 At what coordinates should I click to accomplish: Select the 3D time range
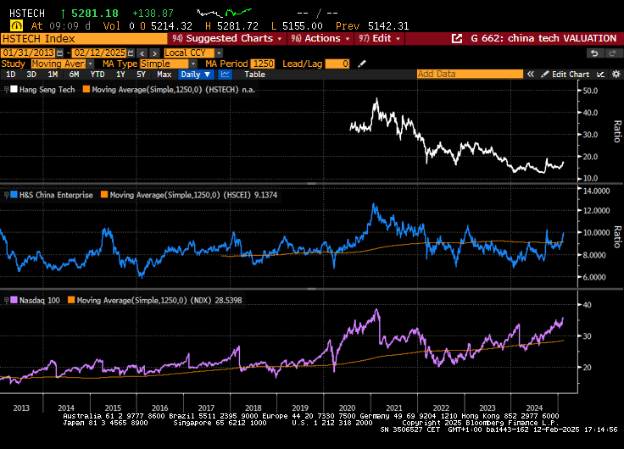click(x=31, y=75)
